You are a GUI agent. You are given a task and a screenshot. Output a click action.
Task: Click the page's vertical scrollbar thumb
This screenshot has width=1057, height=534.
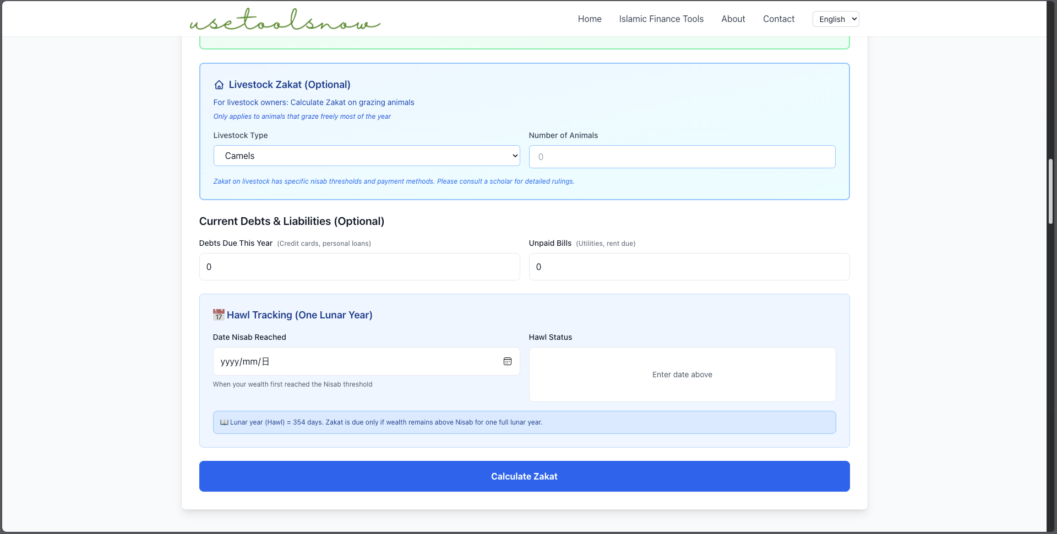point(1050,191)
